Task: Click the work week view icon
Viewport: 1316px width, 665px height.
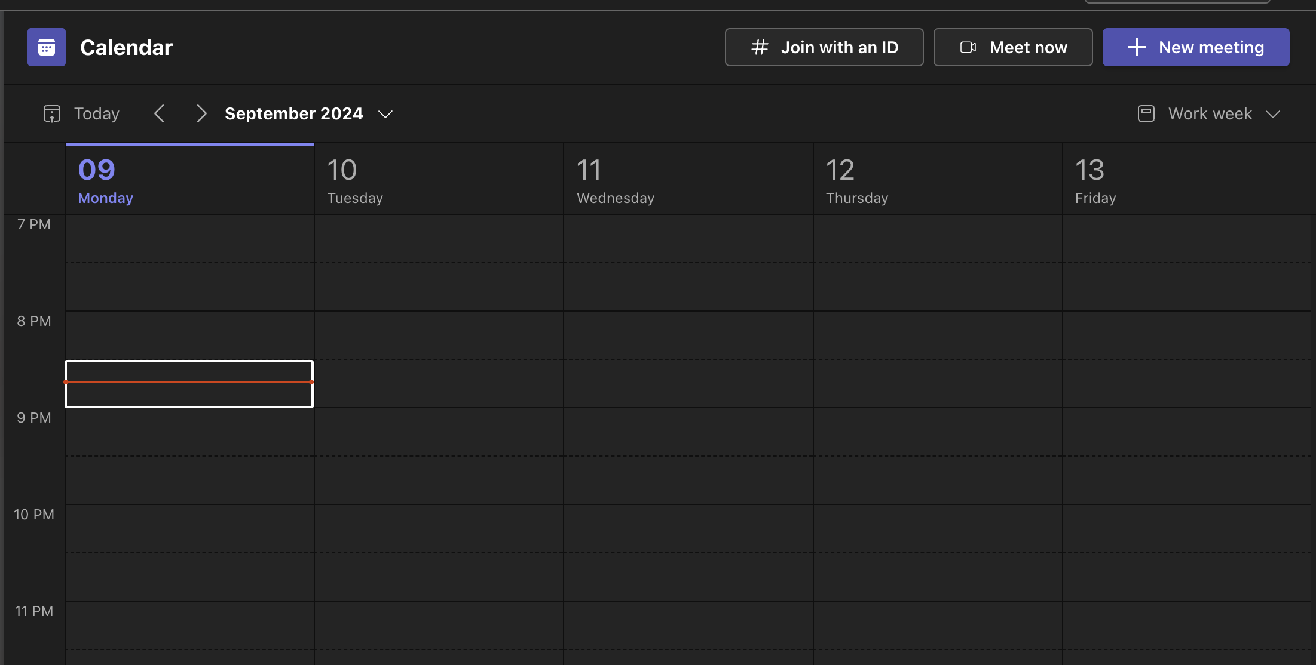Action: tap(1146, 113)
